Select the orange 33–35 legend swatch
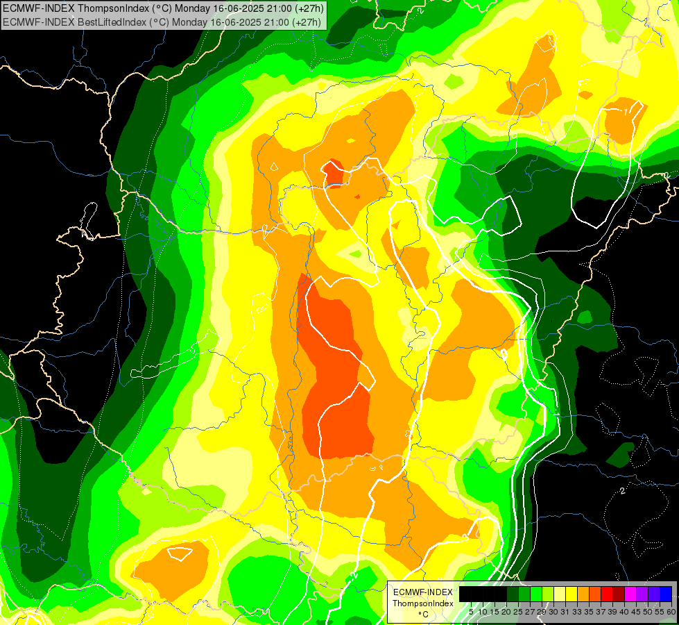Image resolution: width=679 pixels, height=625 pixels. coord(583,594)
